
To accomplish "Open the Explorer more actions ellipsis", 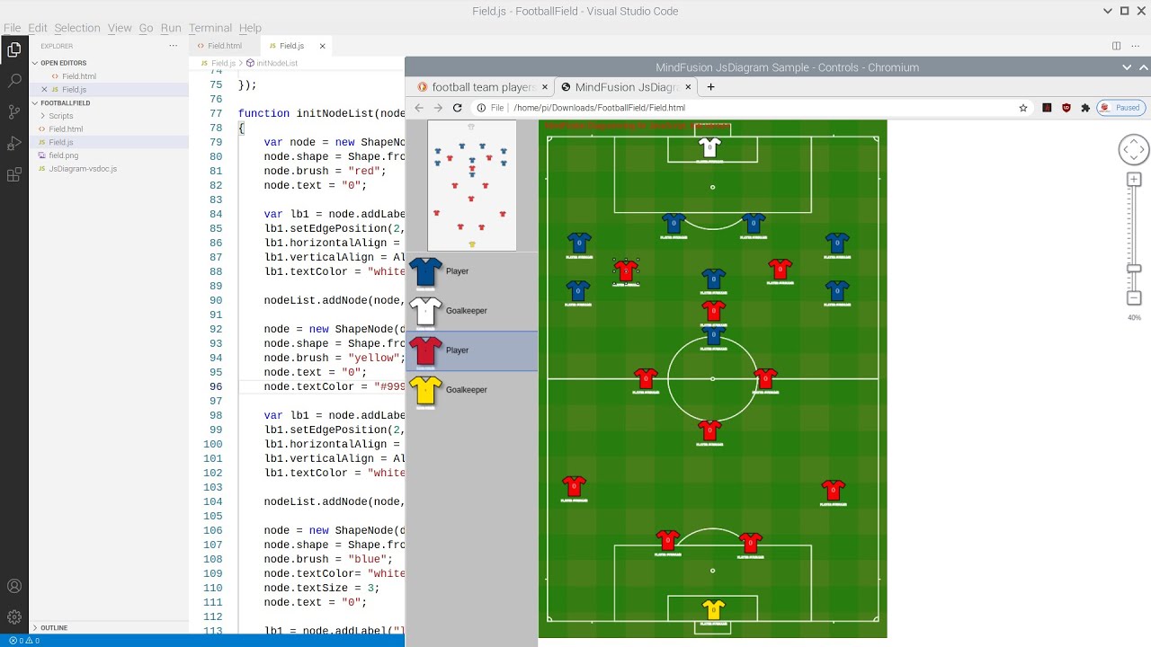I will coord(174,46).
